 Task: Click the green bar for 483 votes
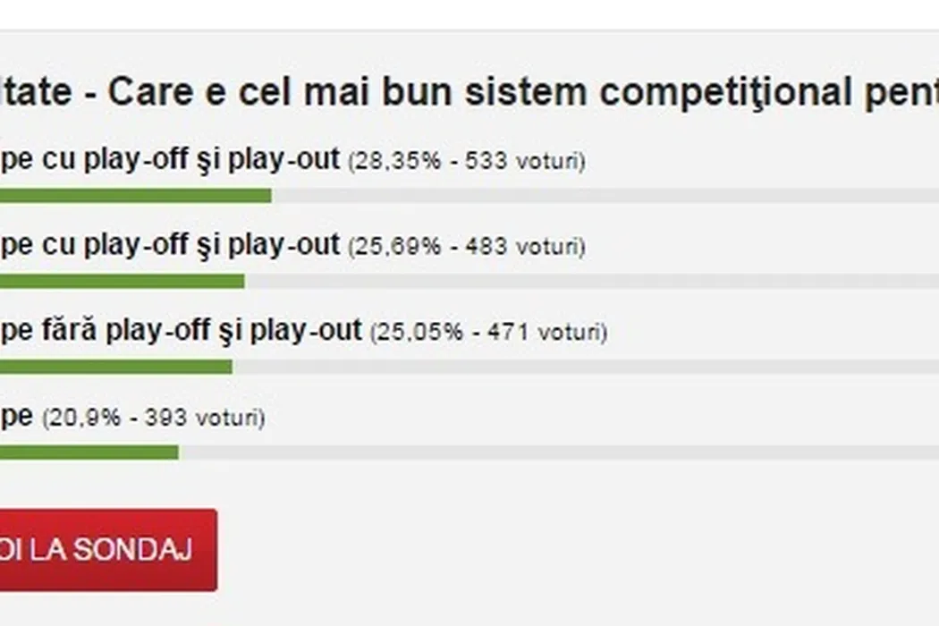[121, 282]
